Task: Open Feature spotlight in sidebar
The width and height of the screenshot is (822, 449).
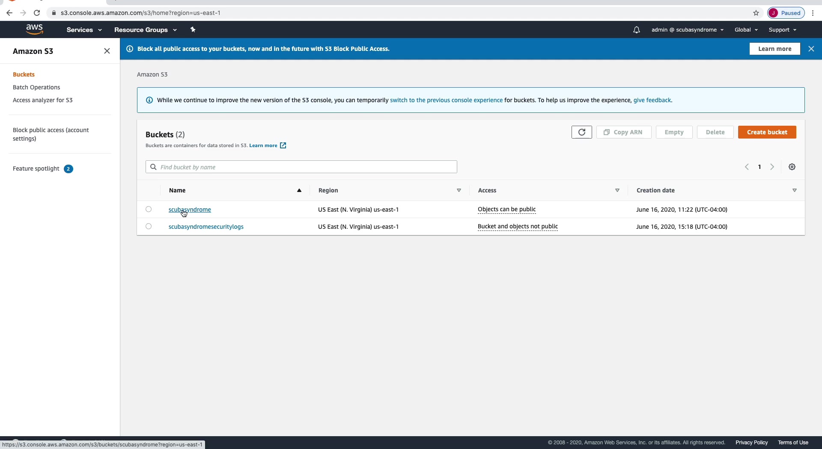Action: tap(36, 168)
